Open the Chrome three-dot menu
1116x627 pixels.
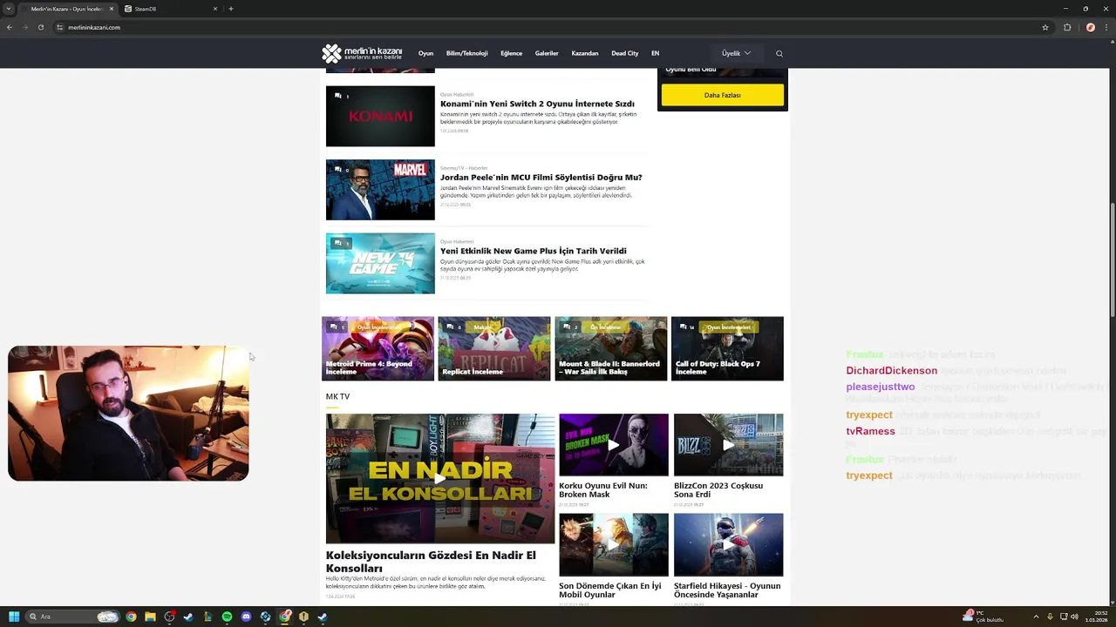click(1106, 27)
